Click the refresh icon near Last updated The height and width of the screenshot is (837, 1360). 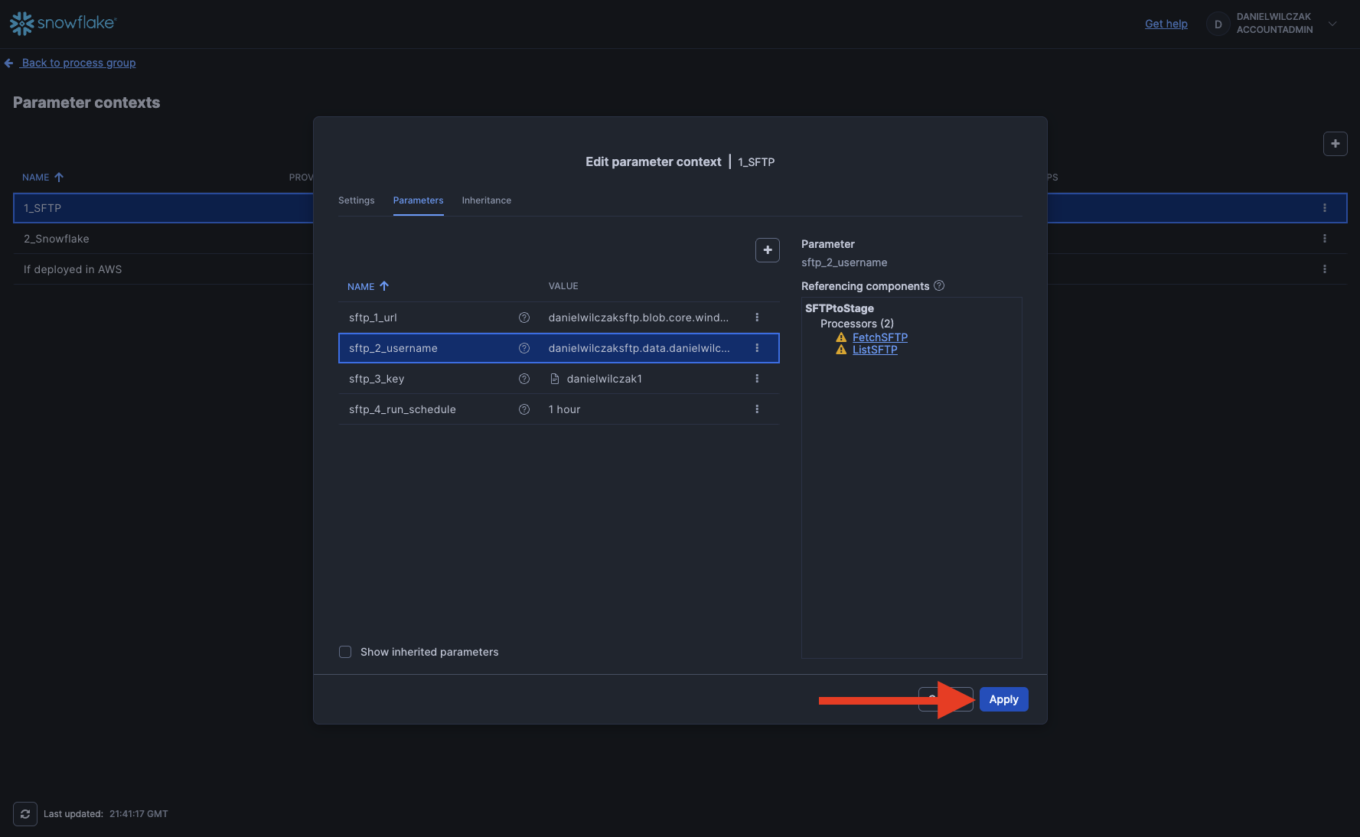point(25,814)
